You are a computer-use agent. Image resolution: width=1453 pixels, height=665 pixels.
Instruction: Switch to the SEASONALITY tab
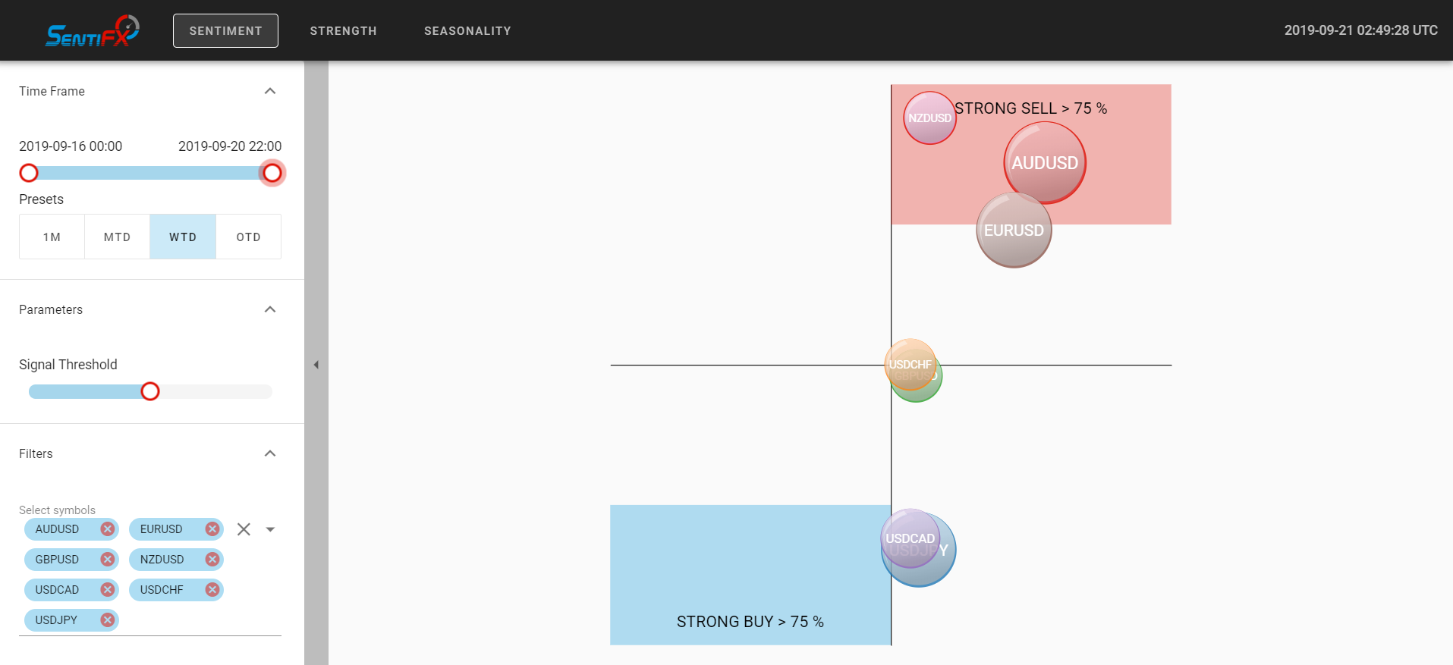click(467, 31)
